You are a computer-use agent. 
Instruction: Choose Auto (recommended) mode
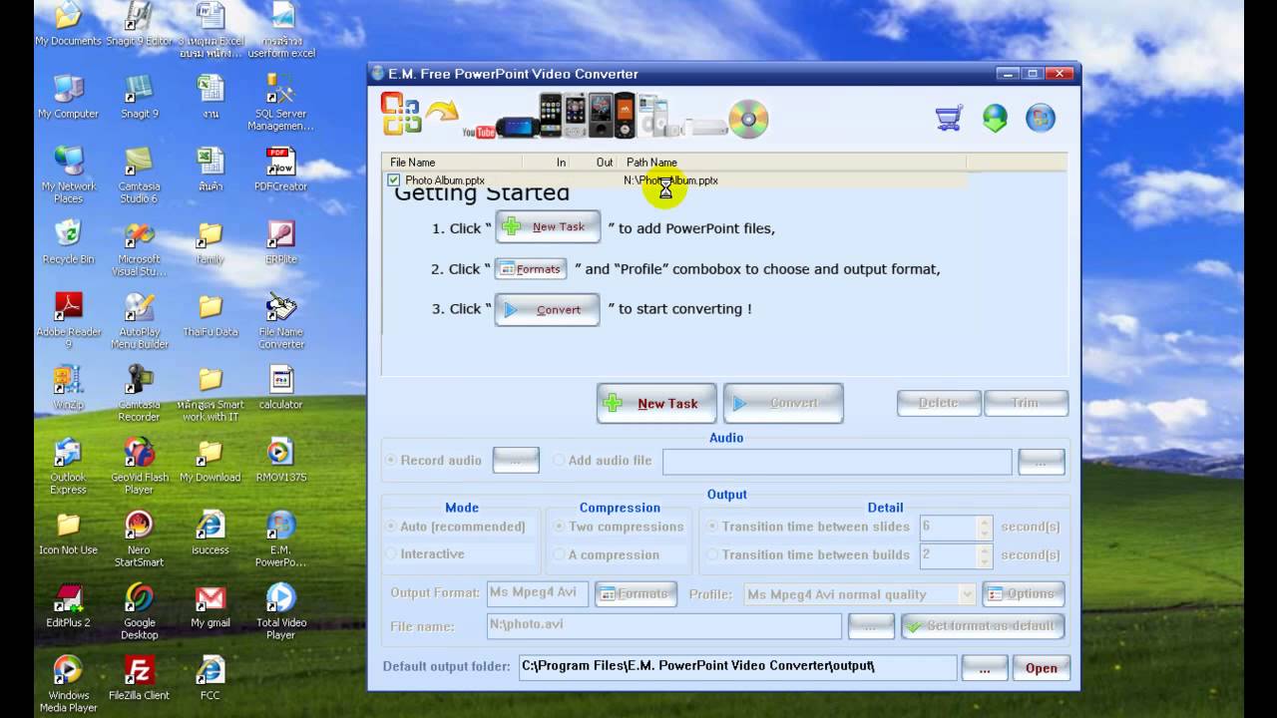[x=391, y=527]
